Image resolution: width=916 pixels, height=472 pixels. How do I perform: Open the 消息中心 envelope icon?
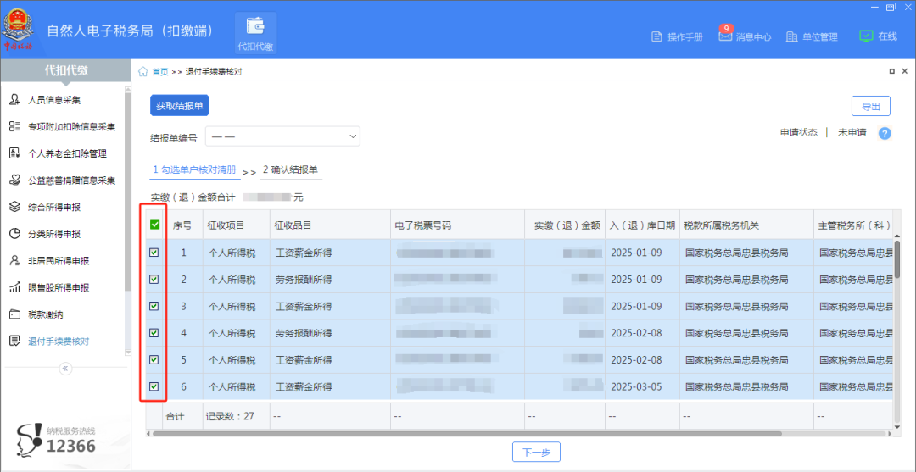coord(725,36)
